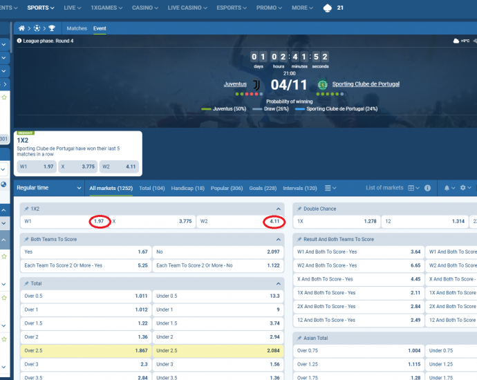Screen dimensions: 477x380
Task: Open markets info circle icon
Action: (427, 188)
